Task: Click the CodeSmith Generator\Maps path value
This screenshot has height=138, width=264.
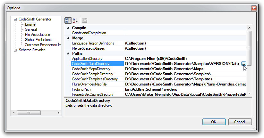Action: (x=185, y=69)
